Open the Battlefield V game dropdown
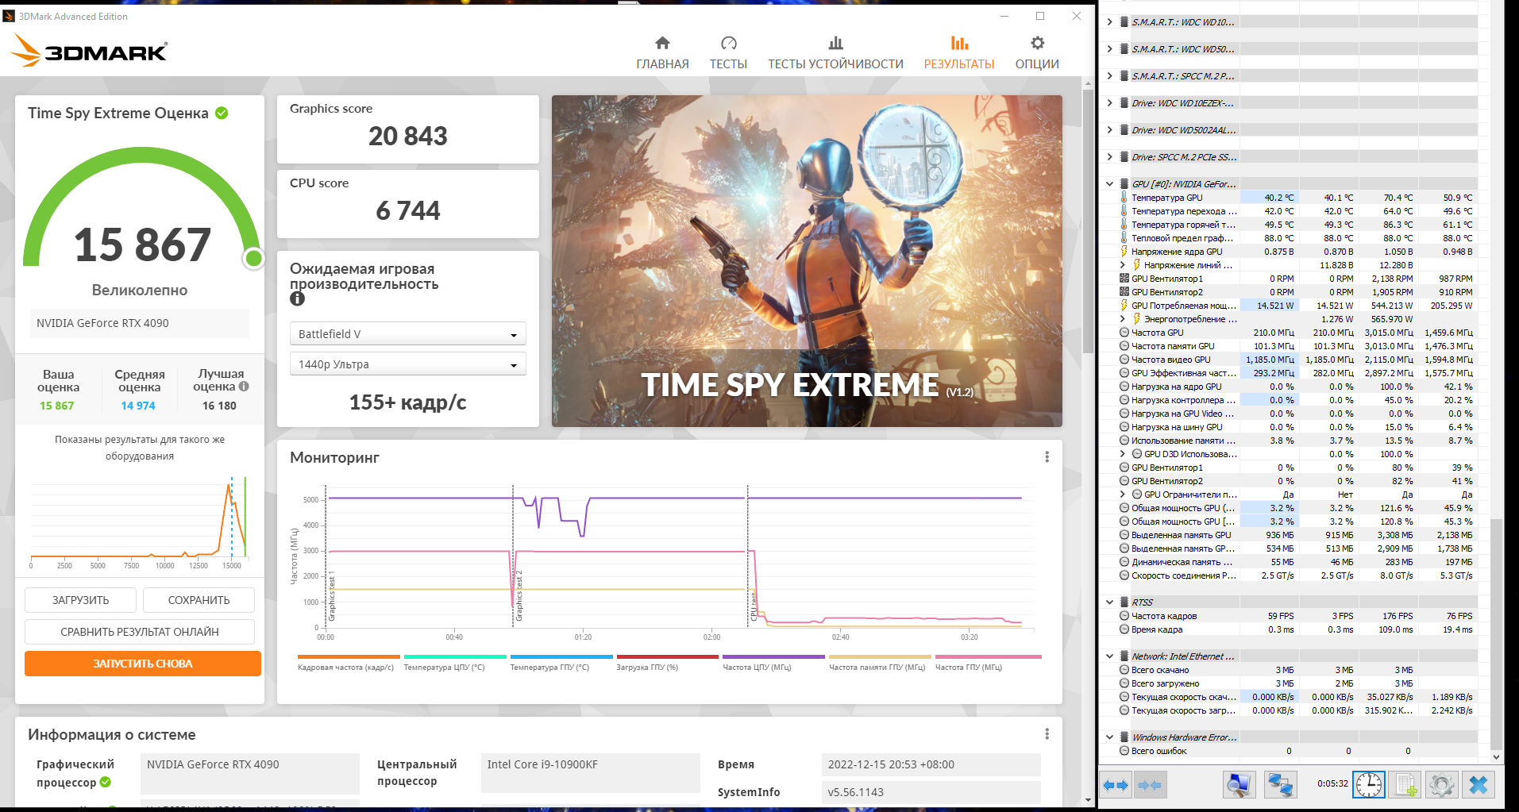This screenshot has height=812, width=1519. coord(407,334)
